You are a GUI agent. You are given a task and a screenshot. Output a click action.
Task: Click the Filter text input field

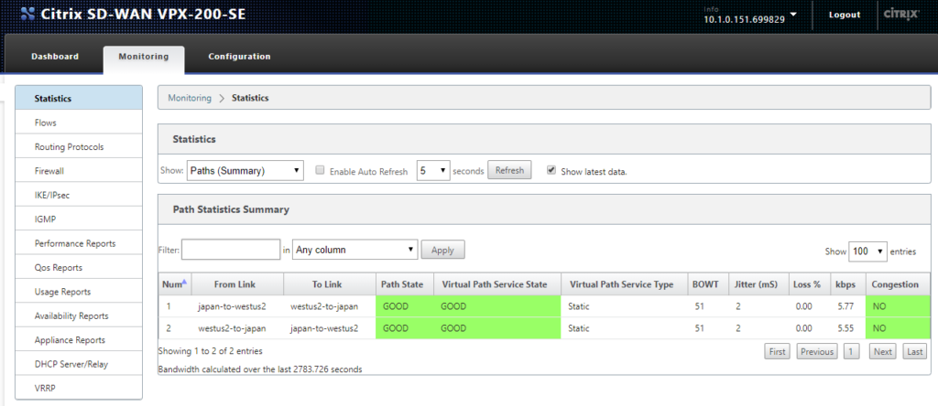click(x=231, y=250)
